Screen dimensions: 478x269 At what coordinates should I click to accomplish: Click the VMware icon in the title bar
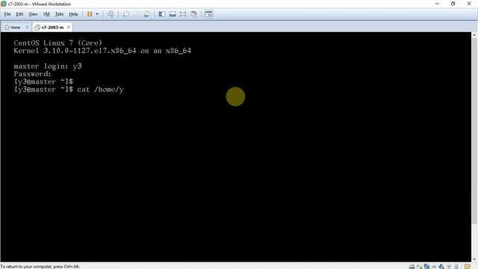point(4,4)
